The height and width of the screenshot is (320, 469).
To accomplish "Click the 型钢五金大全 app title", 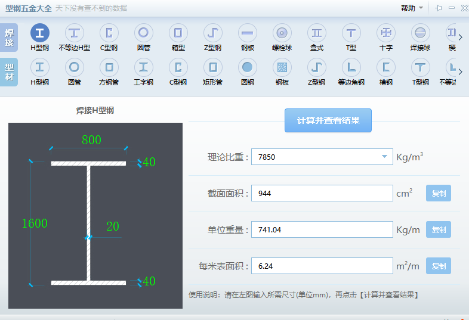I will click(29, 8).
